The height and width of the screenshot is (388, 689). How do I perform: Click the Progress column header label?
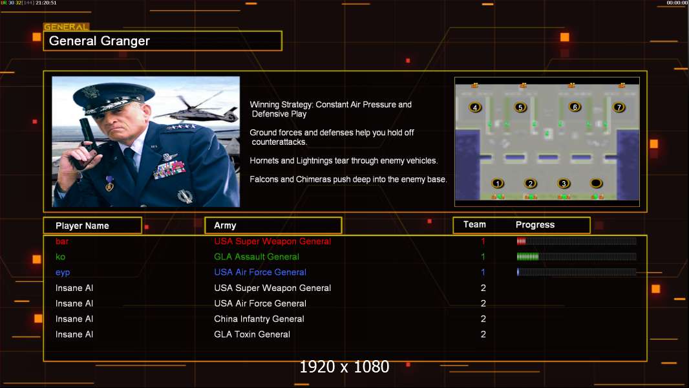[535, 224]
